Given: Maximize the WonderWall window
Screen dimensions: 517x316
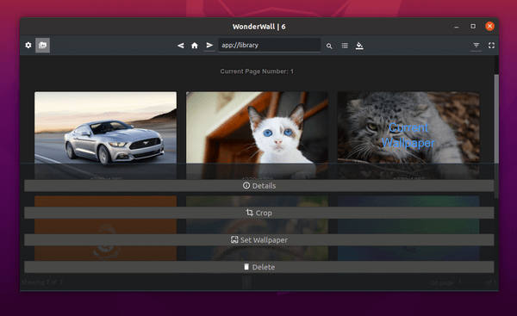Looking at the screenshot, I should tap(473, 27).
